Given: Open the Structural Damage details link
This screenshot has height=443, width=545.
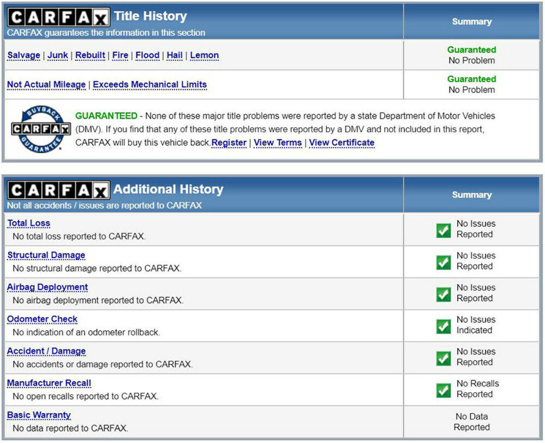Looking at the screenshot, I should coord(46,256).
